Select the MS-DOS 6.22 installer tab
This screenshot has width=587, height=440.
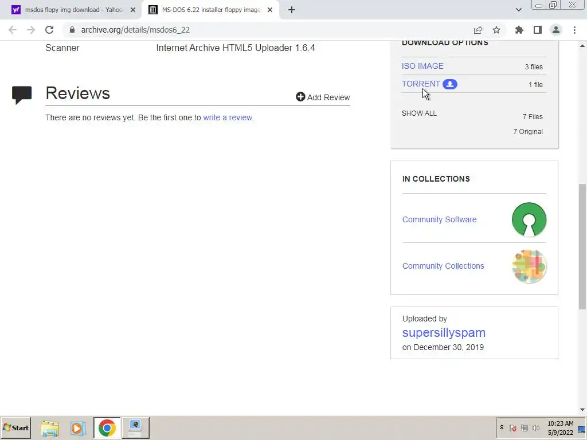[x=210, y=10]
